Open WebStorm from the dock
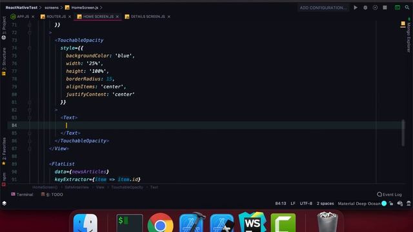413x232 pixels. [x=252, y=222]
